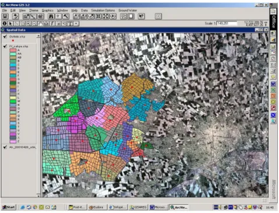Click the Zoom to Active Theme icon

click(83, 16)
